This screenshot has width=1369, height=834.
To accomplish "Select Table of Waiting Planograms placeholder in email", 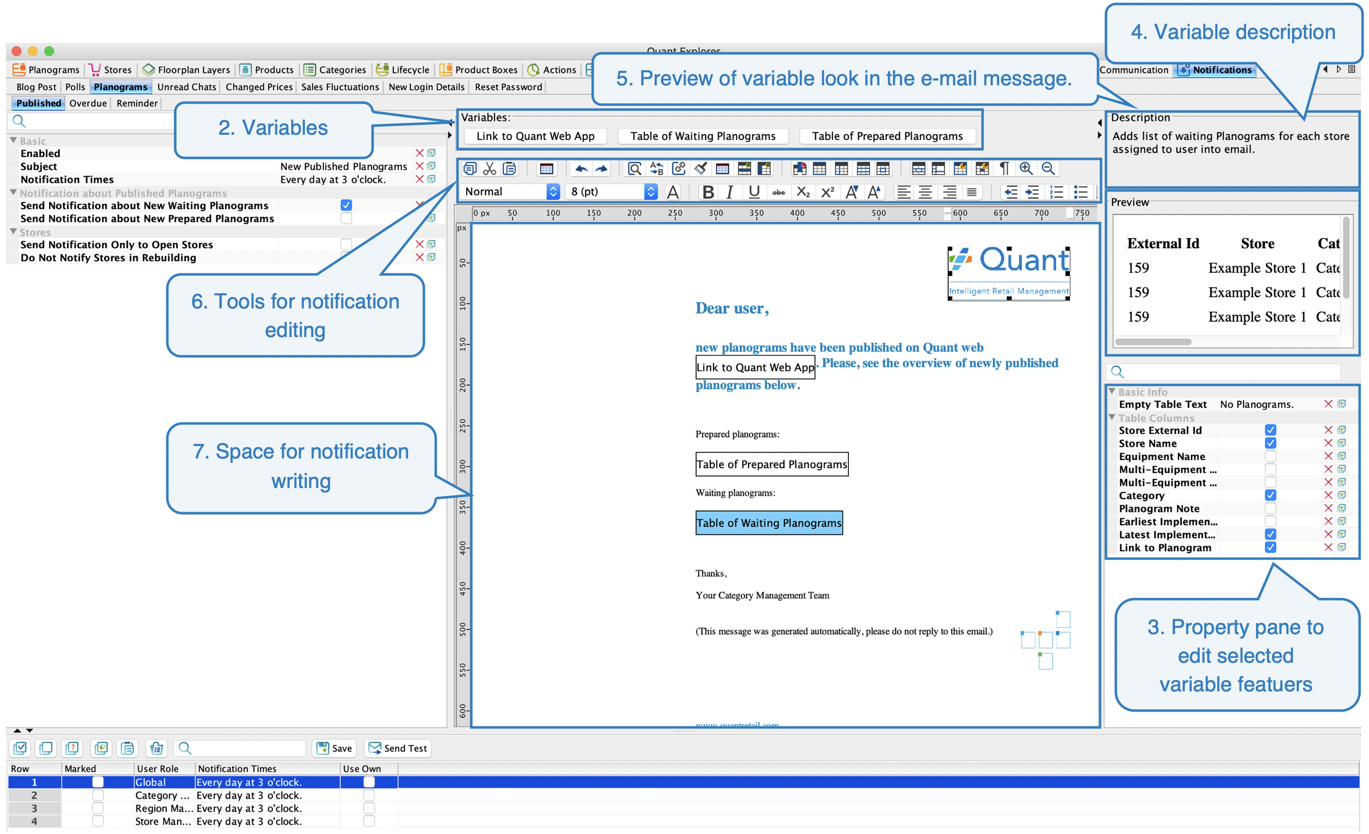I will 769,523.
